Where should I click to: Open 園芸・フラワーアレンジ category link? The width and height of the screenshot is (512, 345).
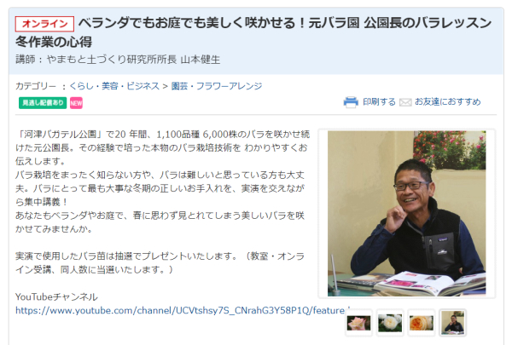(217, 86)
